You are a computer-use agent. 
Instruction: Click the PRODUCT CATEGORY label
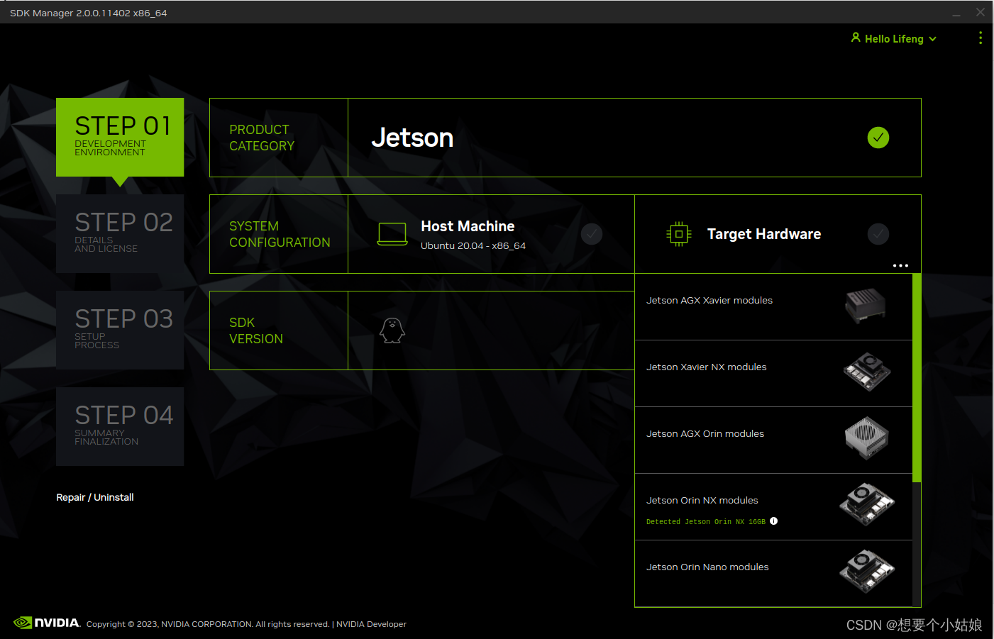coord(262,138)
